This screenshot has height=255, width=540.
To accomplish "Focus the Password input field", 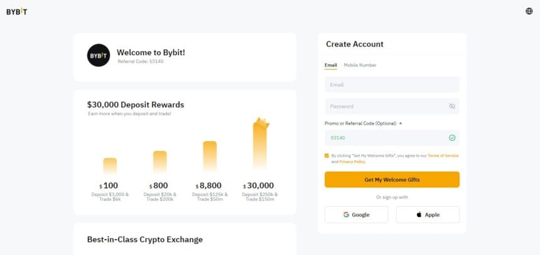I will click(392, 106).
